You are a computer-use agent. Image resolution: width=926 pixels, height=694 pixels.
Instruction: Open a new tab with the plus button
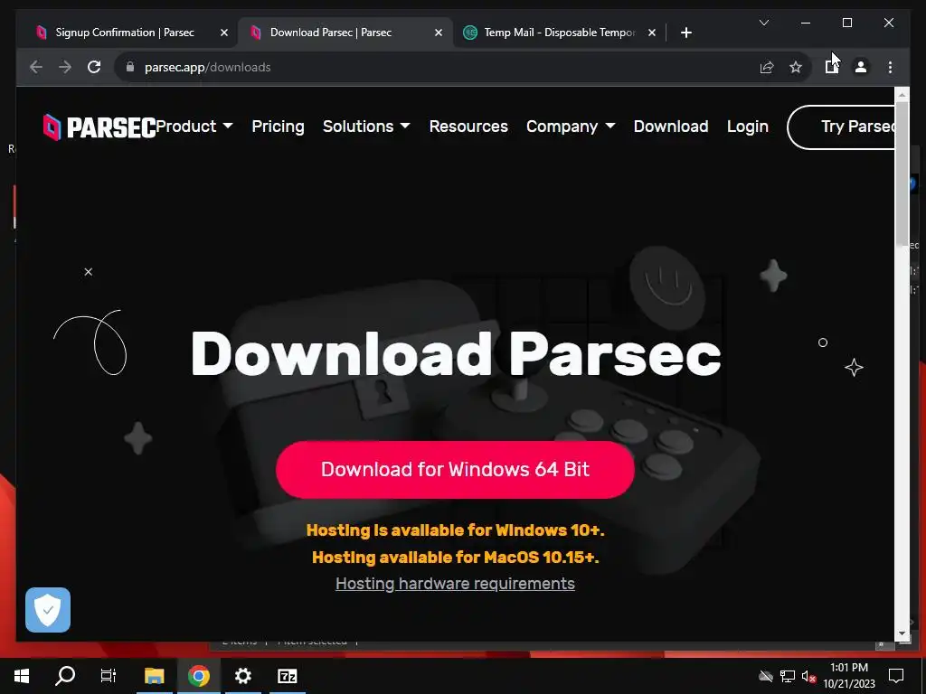pyautogui.click(x=685, y=33)
